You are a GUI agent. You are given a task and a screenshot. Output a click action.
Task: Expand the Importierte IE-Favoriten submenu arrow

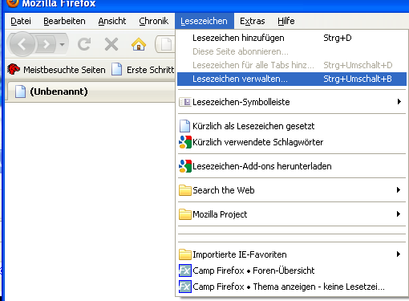tap(399, 254)
